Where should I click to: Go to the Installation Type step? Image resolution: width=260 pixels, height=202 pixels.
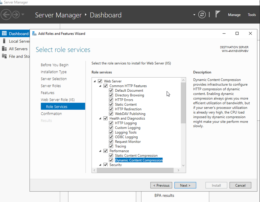(x=54, y=72)
